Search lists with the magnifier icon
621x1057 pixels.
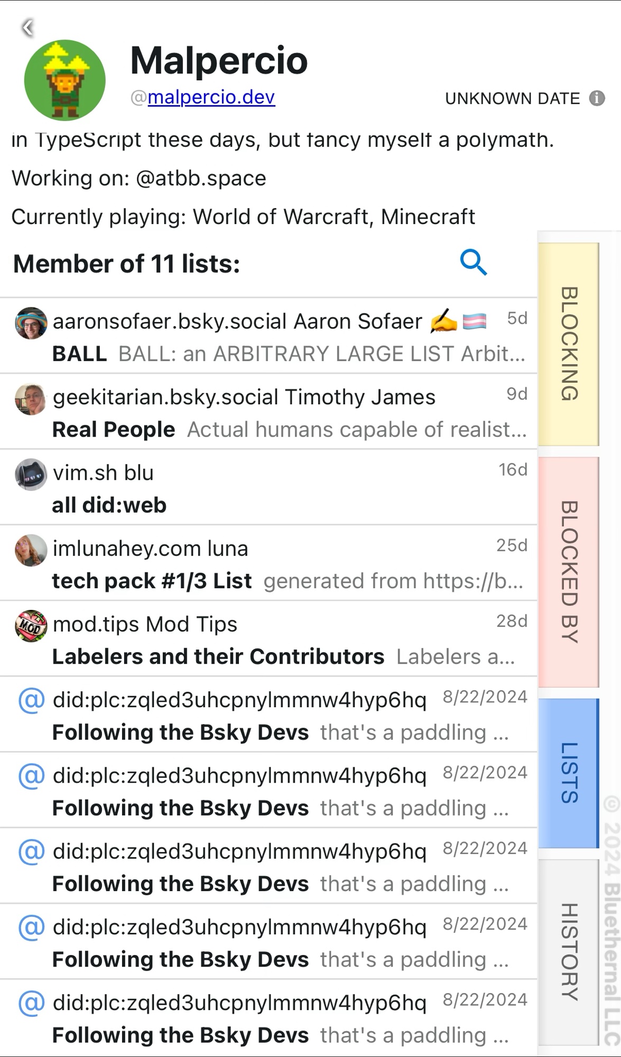[x=473, y=263]
